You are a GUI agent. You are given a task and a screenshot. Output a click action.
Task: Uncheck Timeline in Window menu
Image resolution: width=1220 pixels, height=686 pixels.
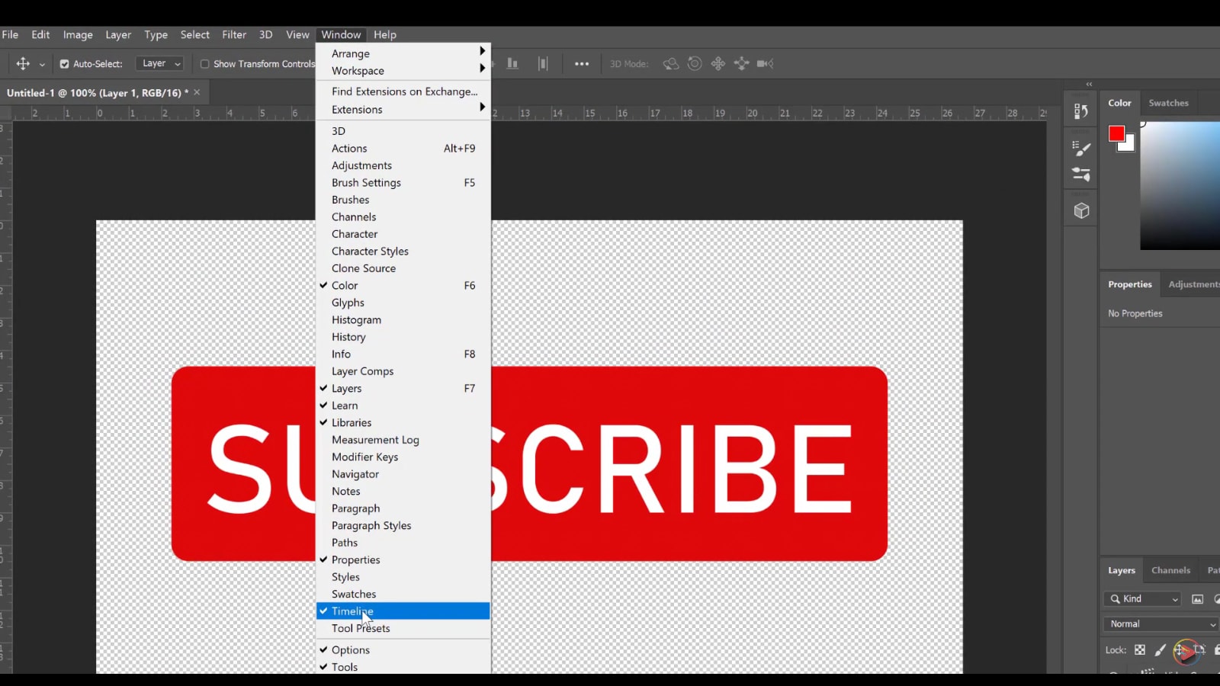click(x=403, y=611)
